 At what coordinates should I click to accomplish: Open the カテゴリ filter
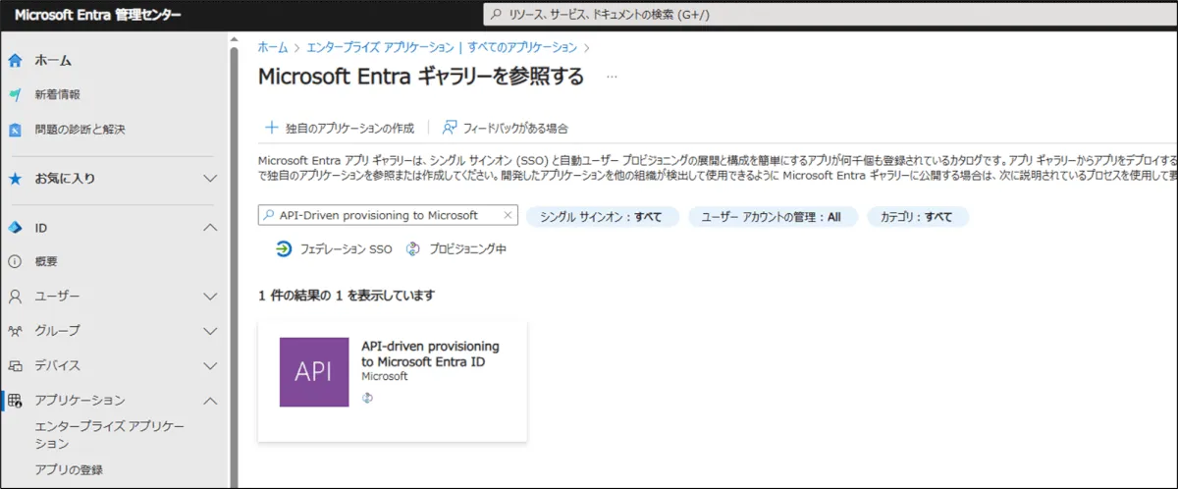(917, 217)
